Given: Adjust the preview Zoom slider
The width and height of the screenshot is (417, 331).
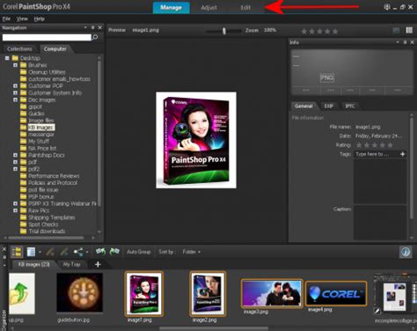Looking at the screenshot, I should (x=224, y=31).
